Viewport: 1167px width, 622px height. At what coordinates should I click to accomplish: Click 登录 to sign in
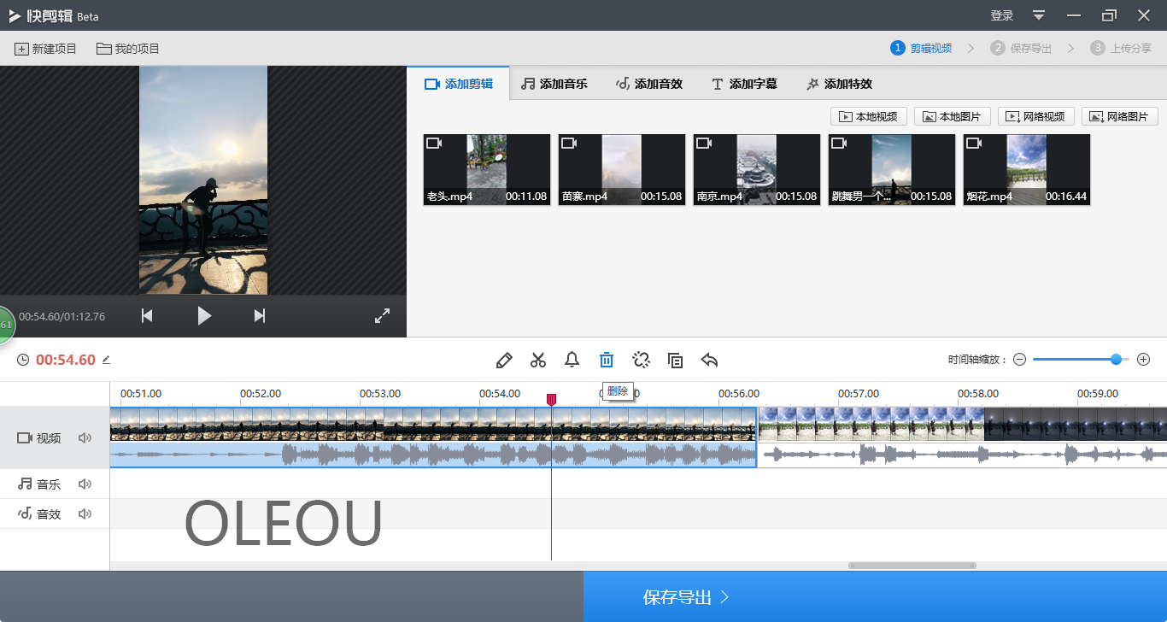pos(1002,15)
